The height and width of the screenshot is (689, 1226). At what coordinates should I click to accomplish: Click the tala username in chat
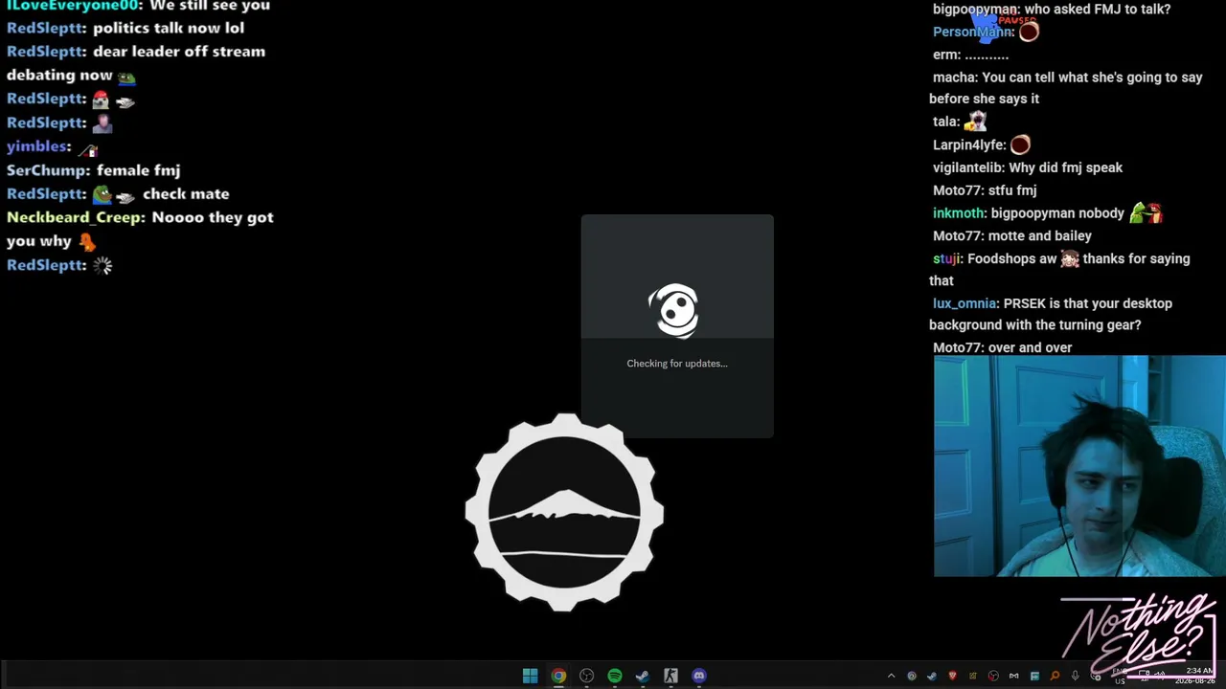(945, 122)
